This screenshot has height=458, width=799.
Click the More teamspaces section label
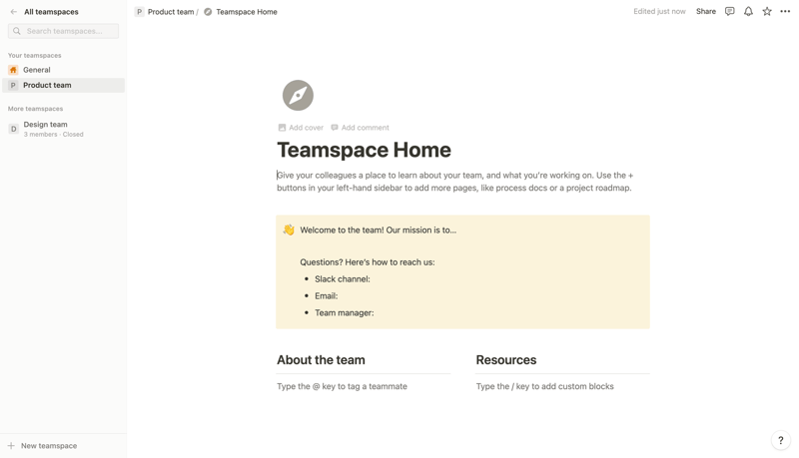pyautogui.click(x=36, y=109)
